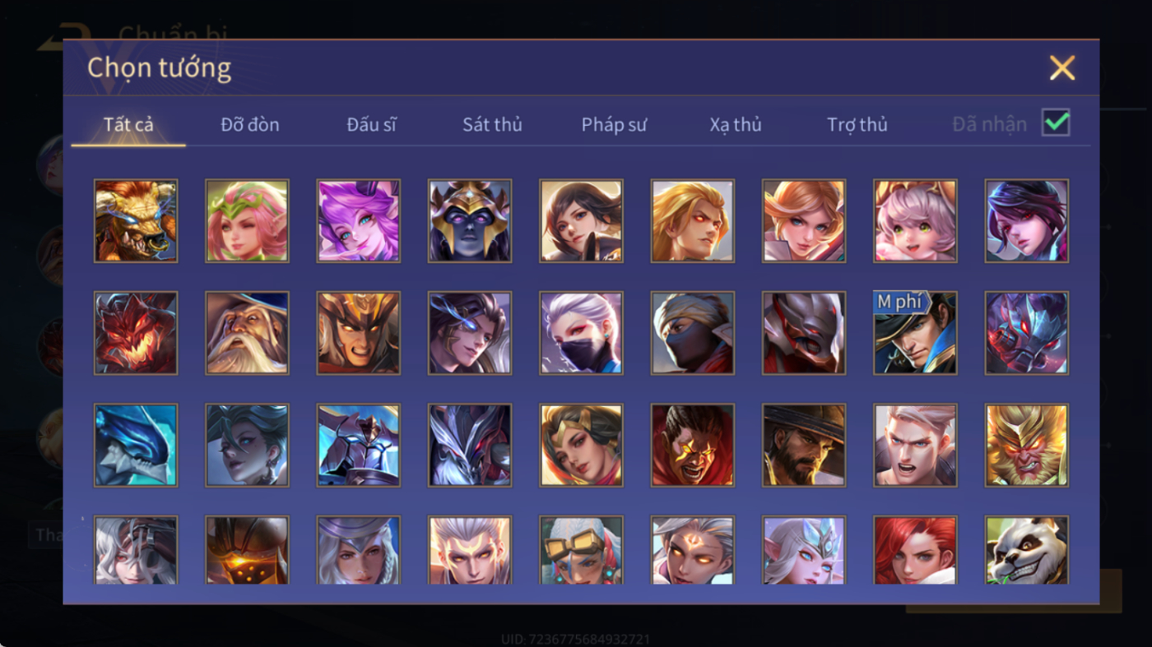The height and width of the screenshot is (647, 1152).
Task: Choose the hero wearing yellow goggles
Action: tap(581, 549)
